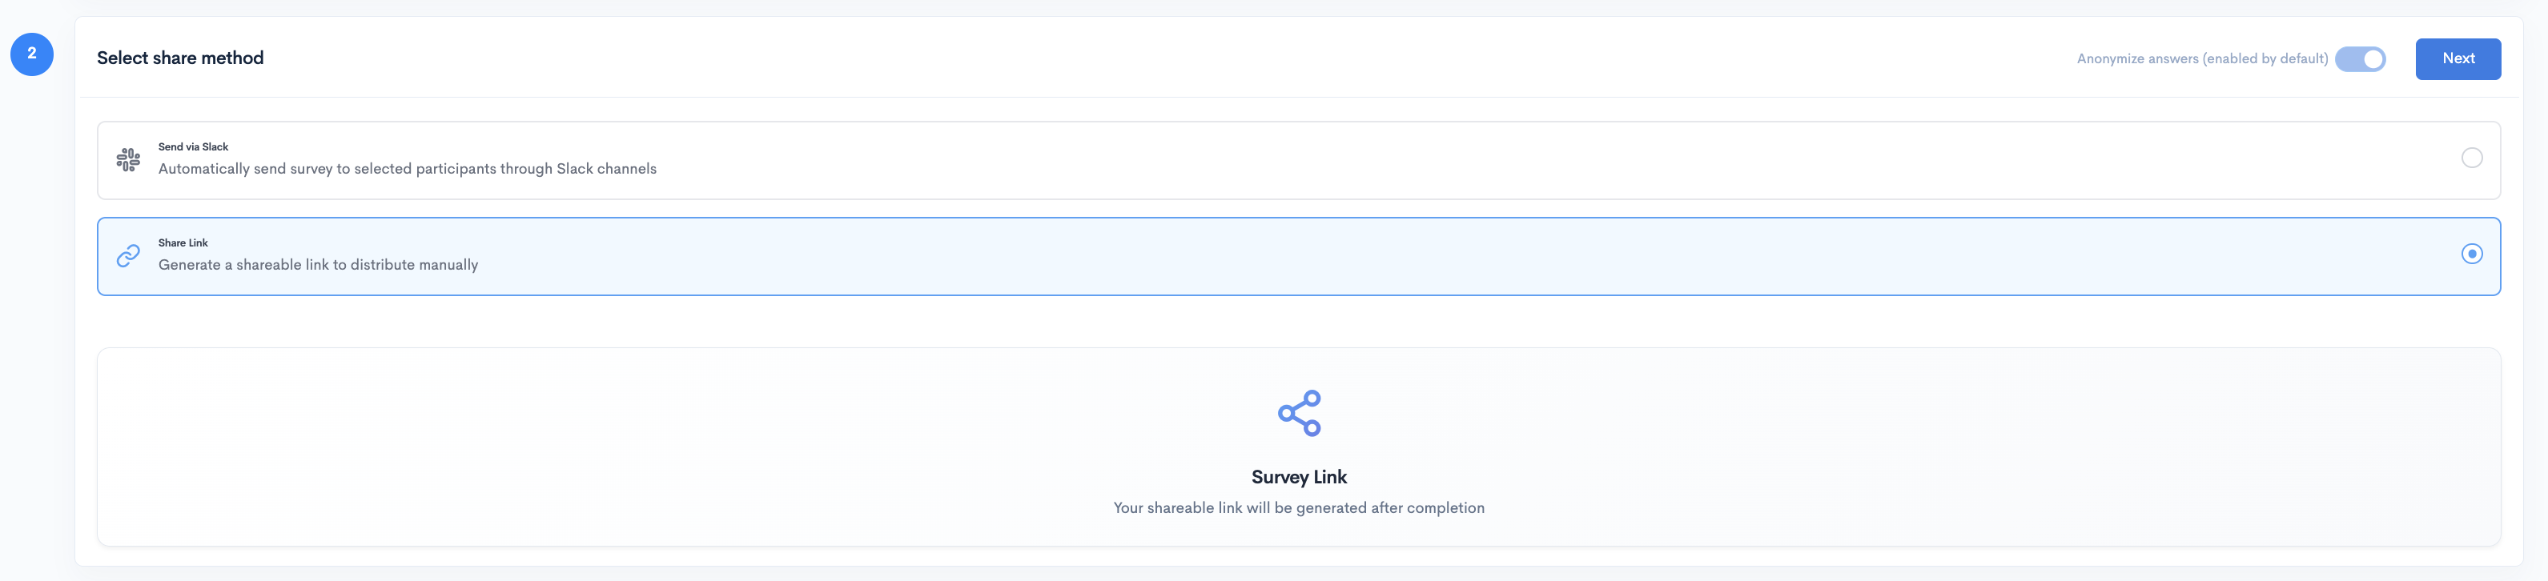Click 'Generate a shareable link' description text
Screen dimensions: 2548x581
point(318,265)
